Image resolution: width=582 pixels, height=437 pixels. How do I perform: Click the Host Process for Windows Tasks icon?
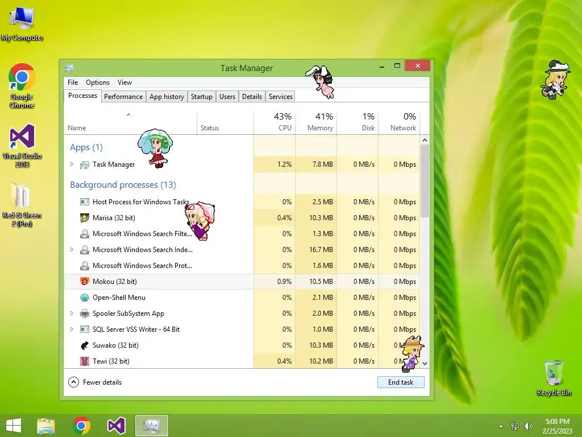pyautogui.click(x=85, y=202)
